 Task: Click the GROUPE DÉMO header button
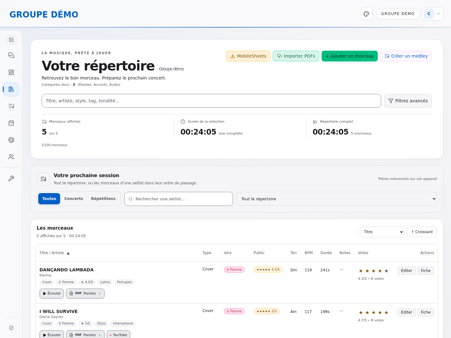[398, 14]
